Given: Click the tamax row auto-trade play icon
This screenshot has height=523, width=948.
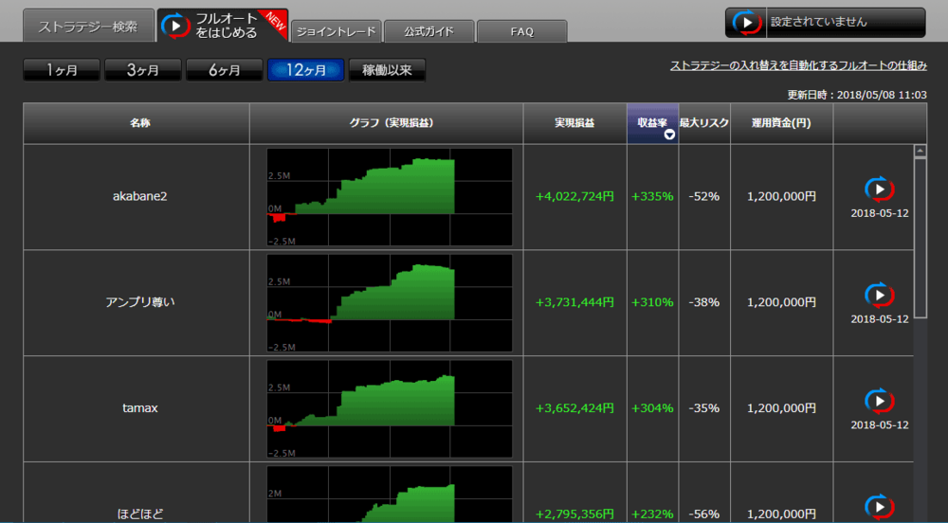Looking at the screenshot, I should (x=880, y=401).
